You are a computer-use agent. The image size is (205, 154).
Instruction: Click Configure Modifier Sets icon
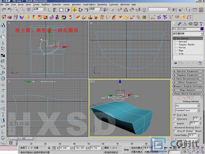[200, 63]
